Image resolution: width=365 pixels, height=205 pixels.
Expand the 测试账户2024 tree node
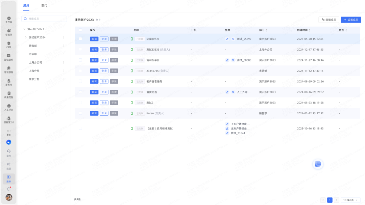(x=26, y=37)
